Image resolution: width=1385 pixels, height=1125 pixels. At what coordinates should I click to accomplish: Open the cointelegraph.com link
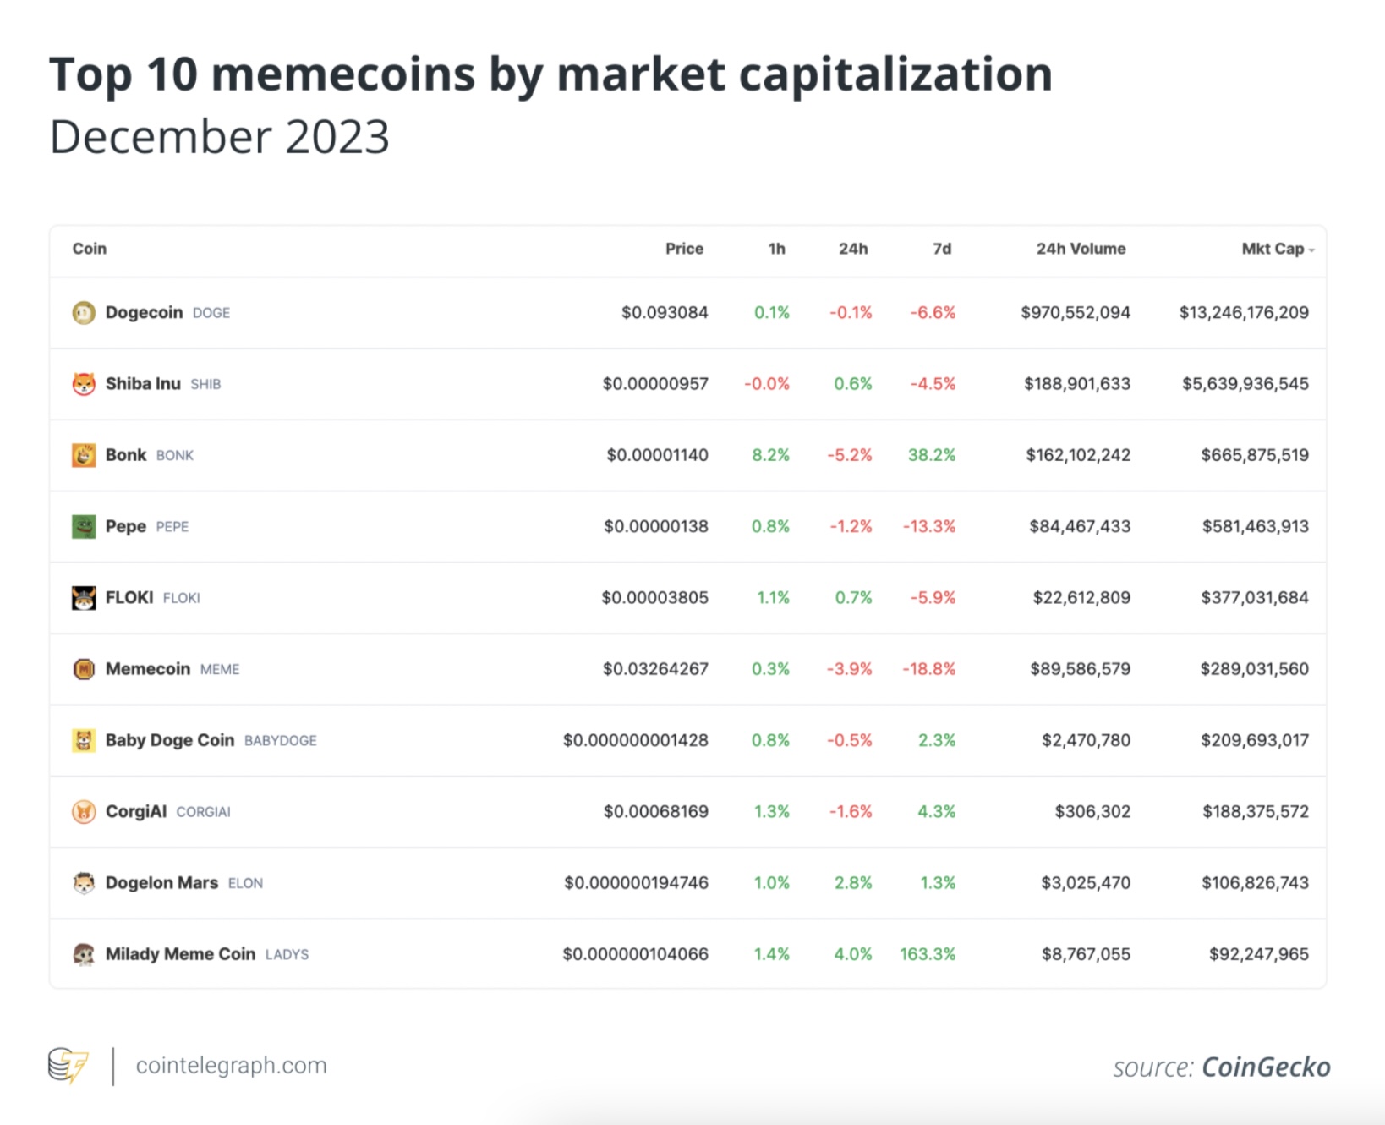(231, 1066)
